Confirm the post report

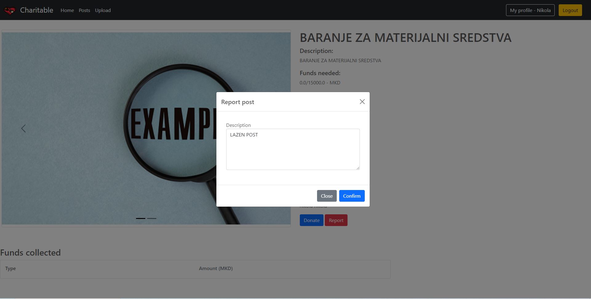(x=352, y=196)
